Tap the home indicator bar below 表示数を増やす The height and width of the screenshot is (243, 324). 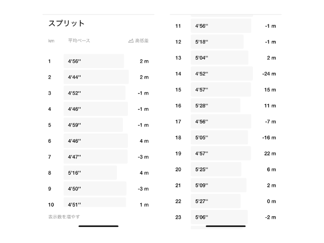(x=99, y=226)
